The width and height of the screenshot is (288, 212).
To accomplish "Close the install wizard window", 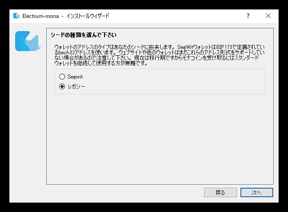I will tap(268, 16).
